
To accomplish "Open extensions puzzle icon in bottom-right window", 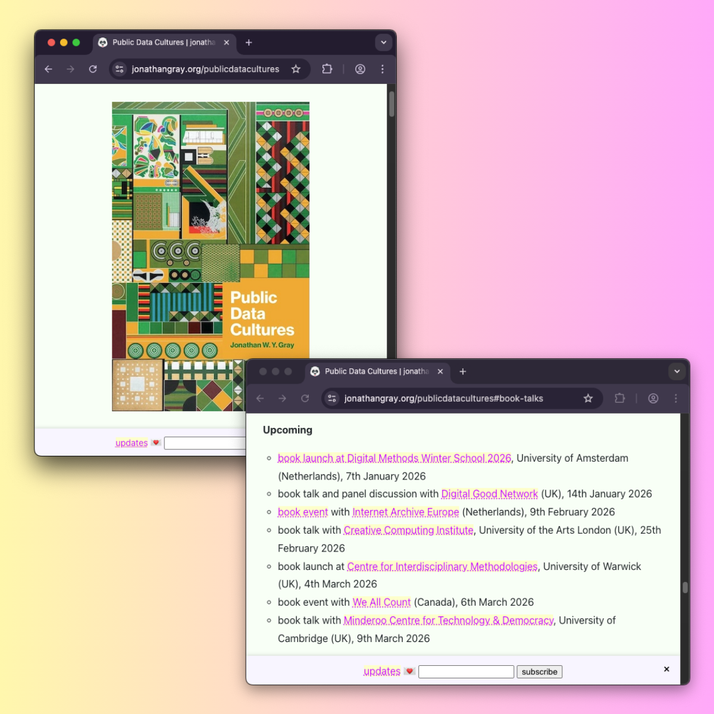I will pyautogui.click(x=619, y=398).
